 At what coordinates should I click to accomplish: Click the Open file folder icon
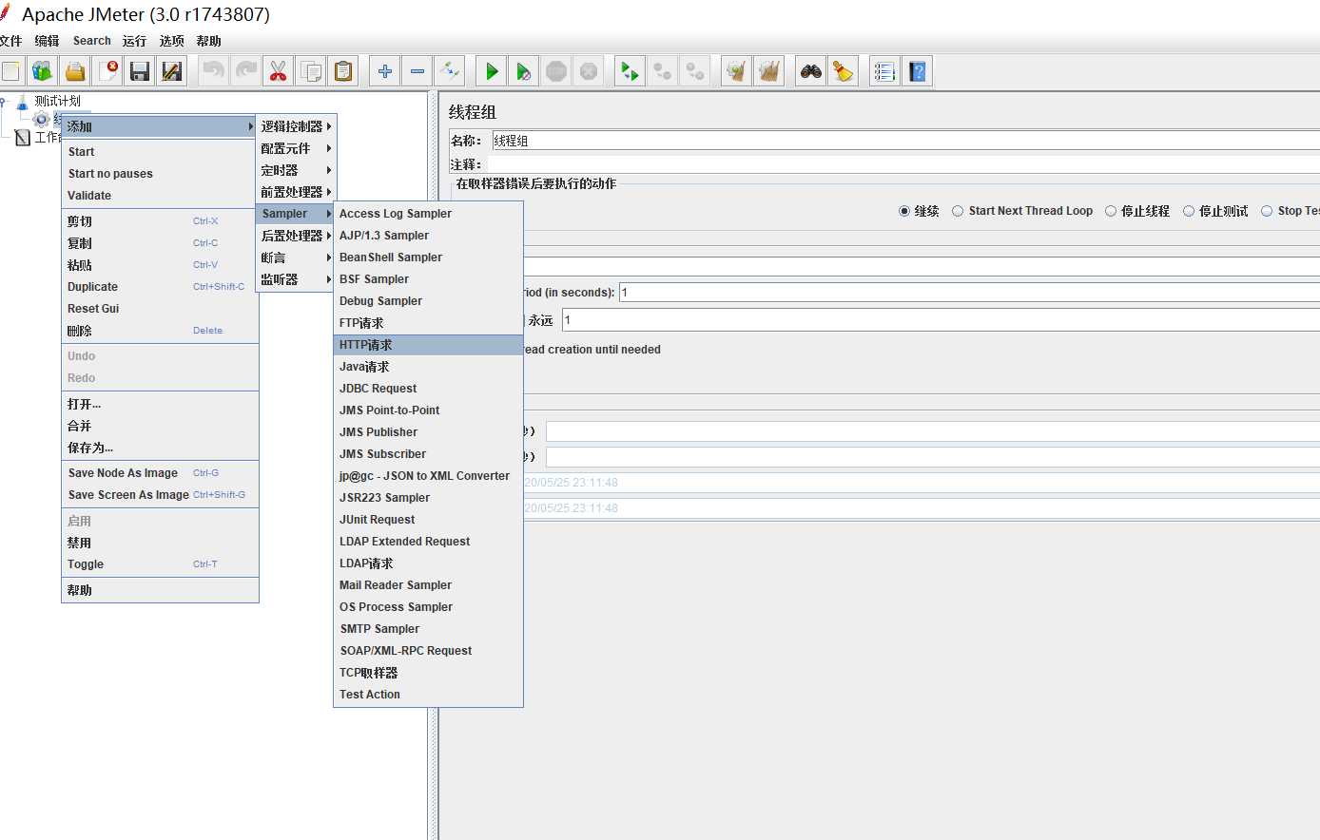point(75,71)
